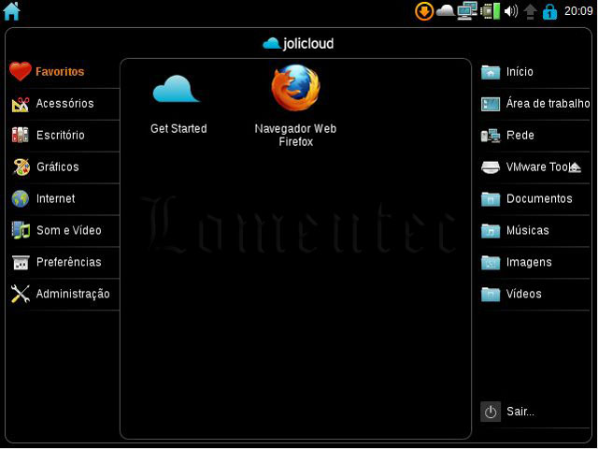Click the Imagens folder icon

[491, 262]
